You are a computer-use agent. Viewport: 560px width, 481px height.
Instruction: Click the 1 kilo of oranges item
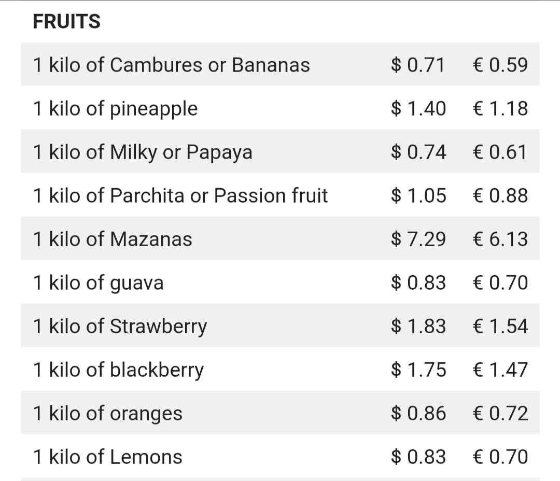[x=280, y=413]
